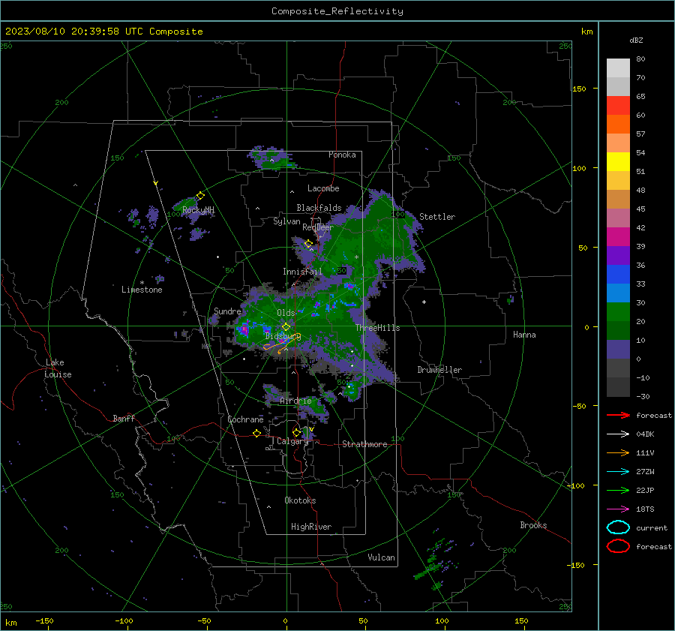Click the cyan 27ZW arrow legend icon
The image size is (675, 631).
click(618, 472)
